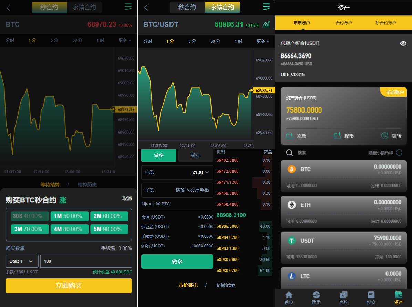Screen dimensions: 412x307
Task: Expand the x100 leverage multiplier dropdown
Action: [202, 172]
